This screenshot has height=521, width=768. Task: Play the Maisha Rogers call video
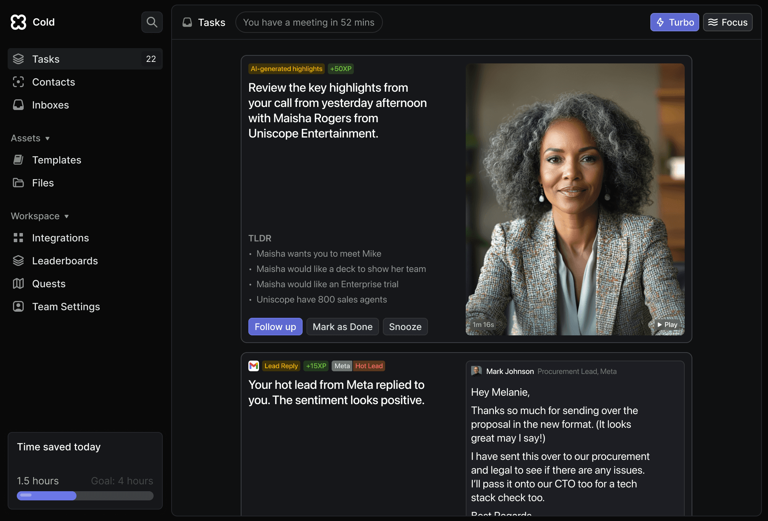click(667, 325)
